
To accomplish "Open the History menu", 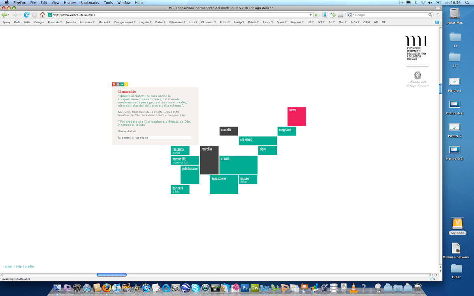I will pyautogui.click(x=70, y=3).
